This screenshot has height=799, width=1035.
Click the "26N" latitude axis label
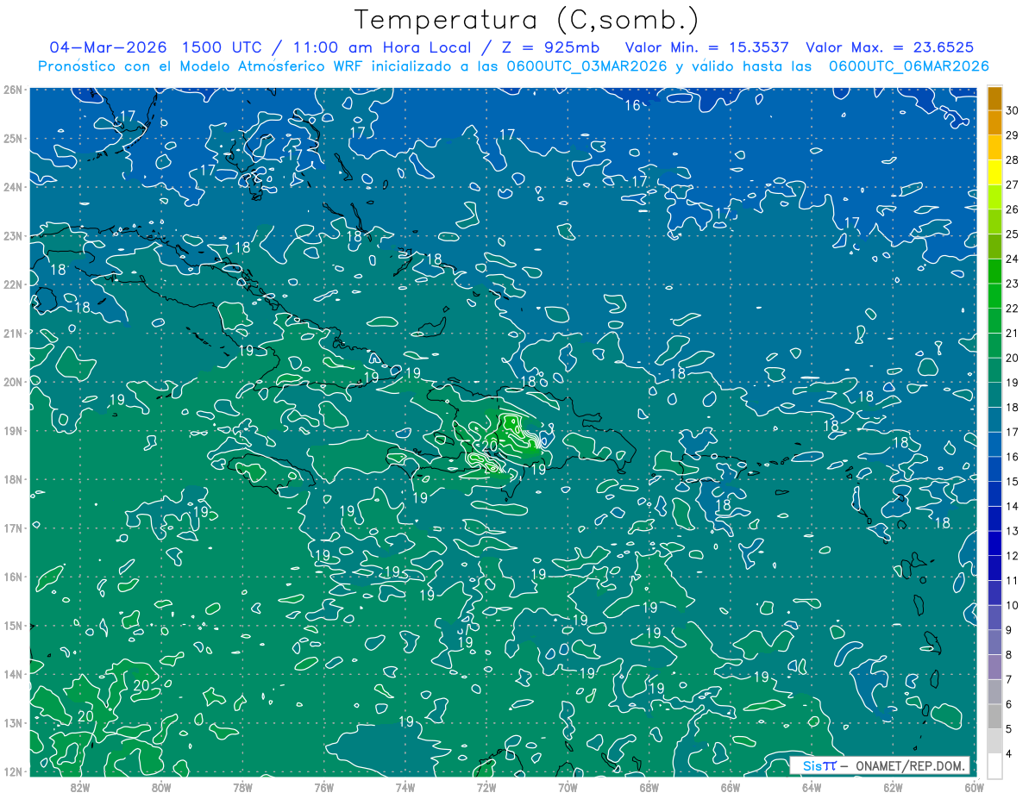pos(13,90)
